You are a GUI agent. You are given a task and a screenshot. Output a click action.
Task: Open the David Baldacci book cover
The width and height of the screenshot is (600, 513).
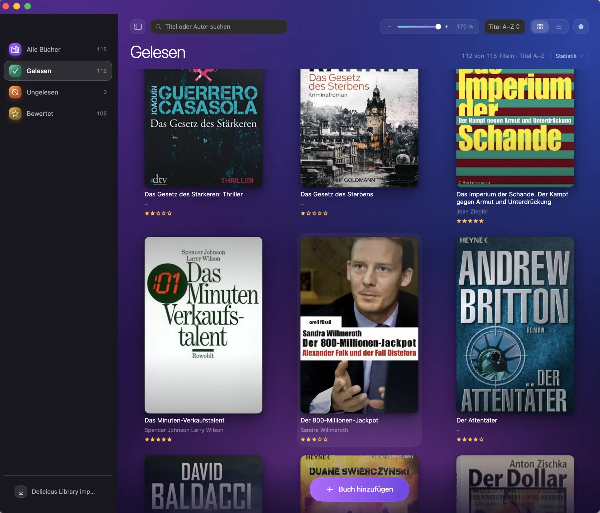click(x=203, y=484)
